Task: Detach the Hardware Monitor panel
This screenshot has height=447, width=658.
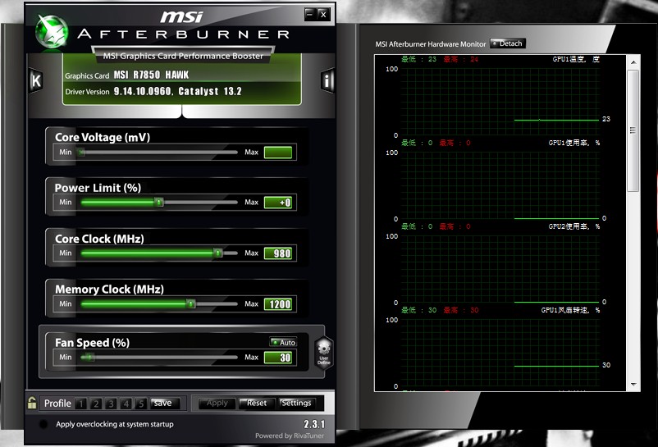Action: click(508, 43)
